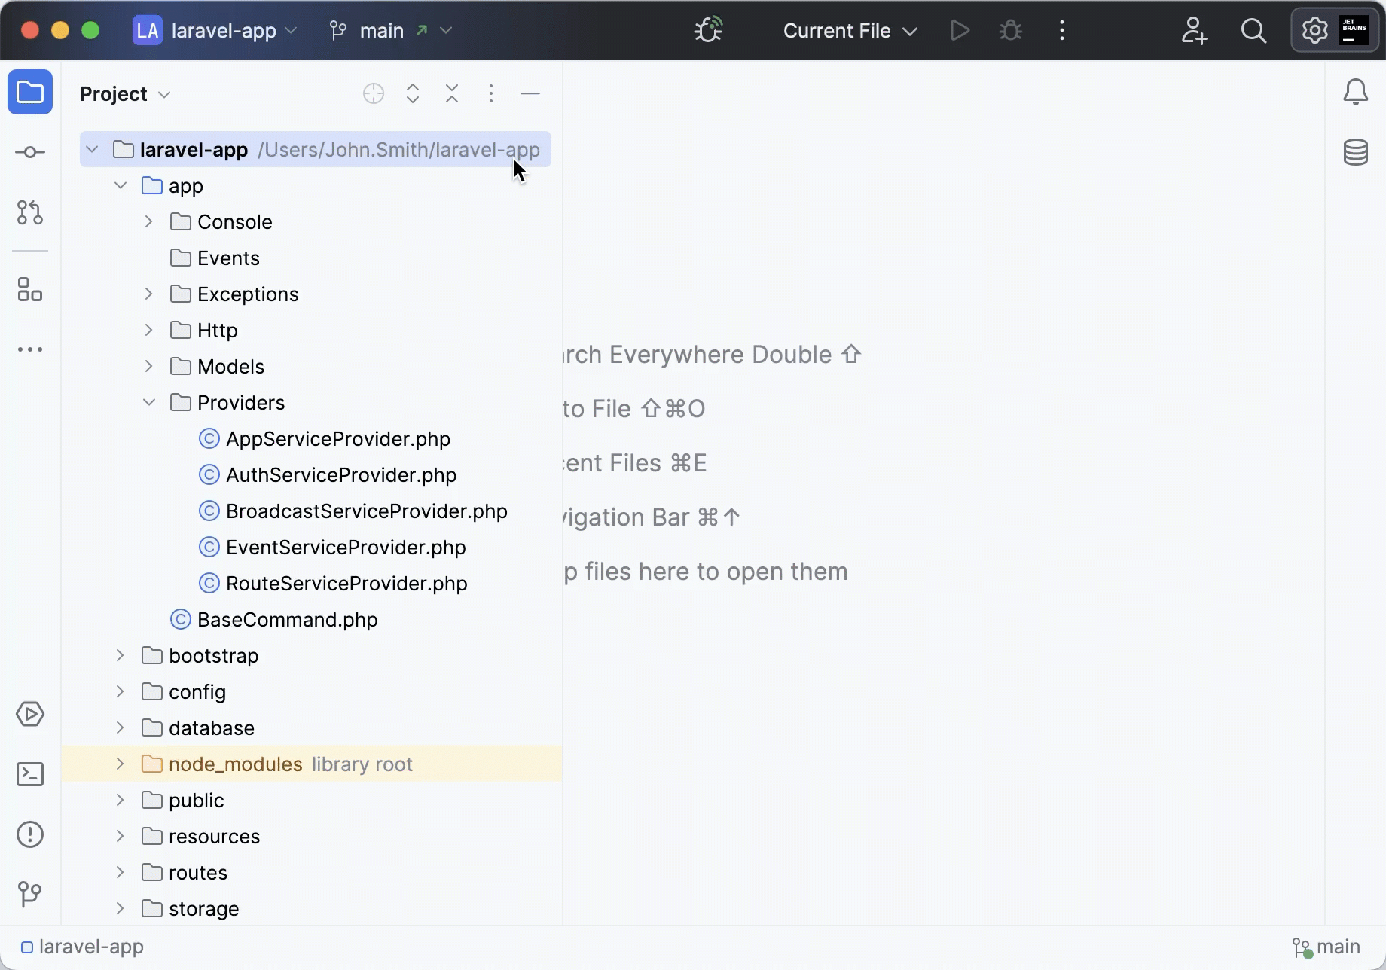This screenshot has height=970, width=1386.
Task: Expand the node_modules folder
Action: click(x=119, y=764)
